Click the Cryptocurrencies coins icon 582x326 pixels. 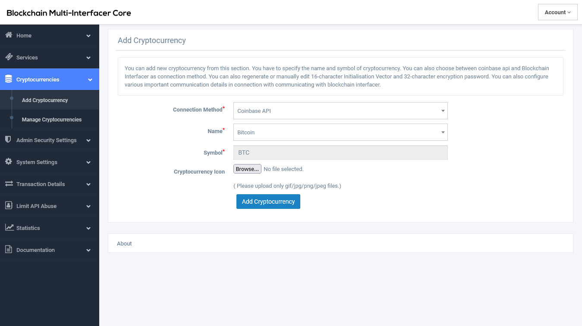tap(8, 79)
